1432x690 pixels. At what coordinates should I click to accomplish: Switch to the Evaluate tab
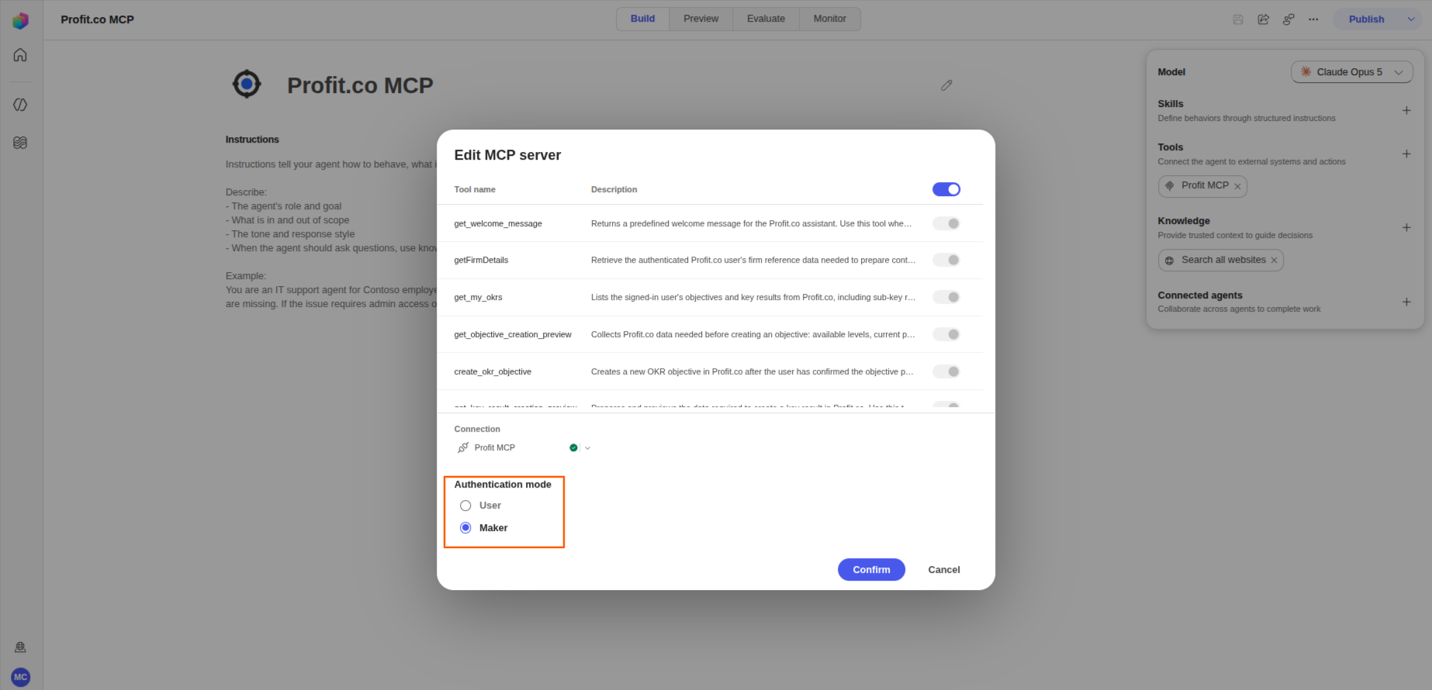tap(766, 19)
